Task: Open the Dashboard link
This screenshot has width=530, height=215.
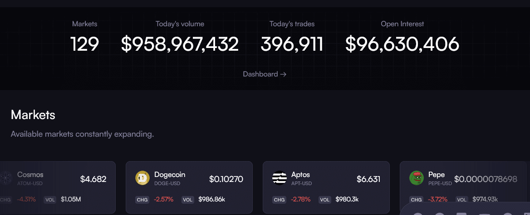Action: click(265, 74)
